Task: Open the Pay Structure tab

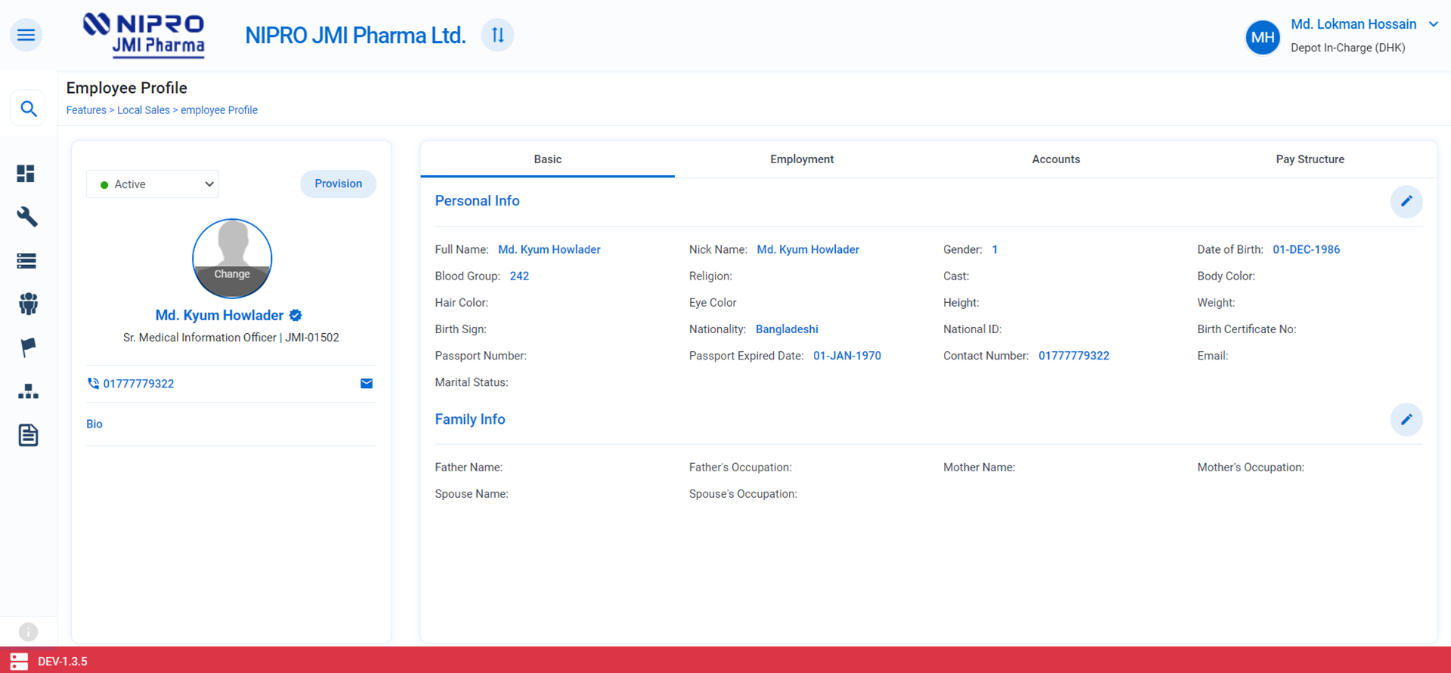Action: tap(1310, 159)
